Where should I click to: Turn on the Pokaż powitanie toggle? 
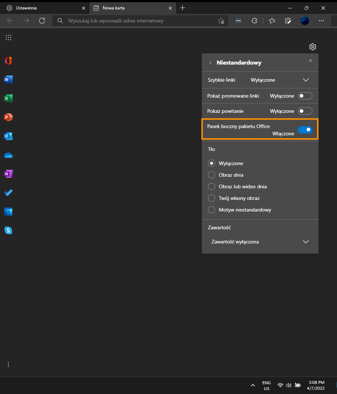tap(305, 111)
